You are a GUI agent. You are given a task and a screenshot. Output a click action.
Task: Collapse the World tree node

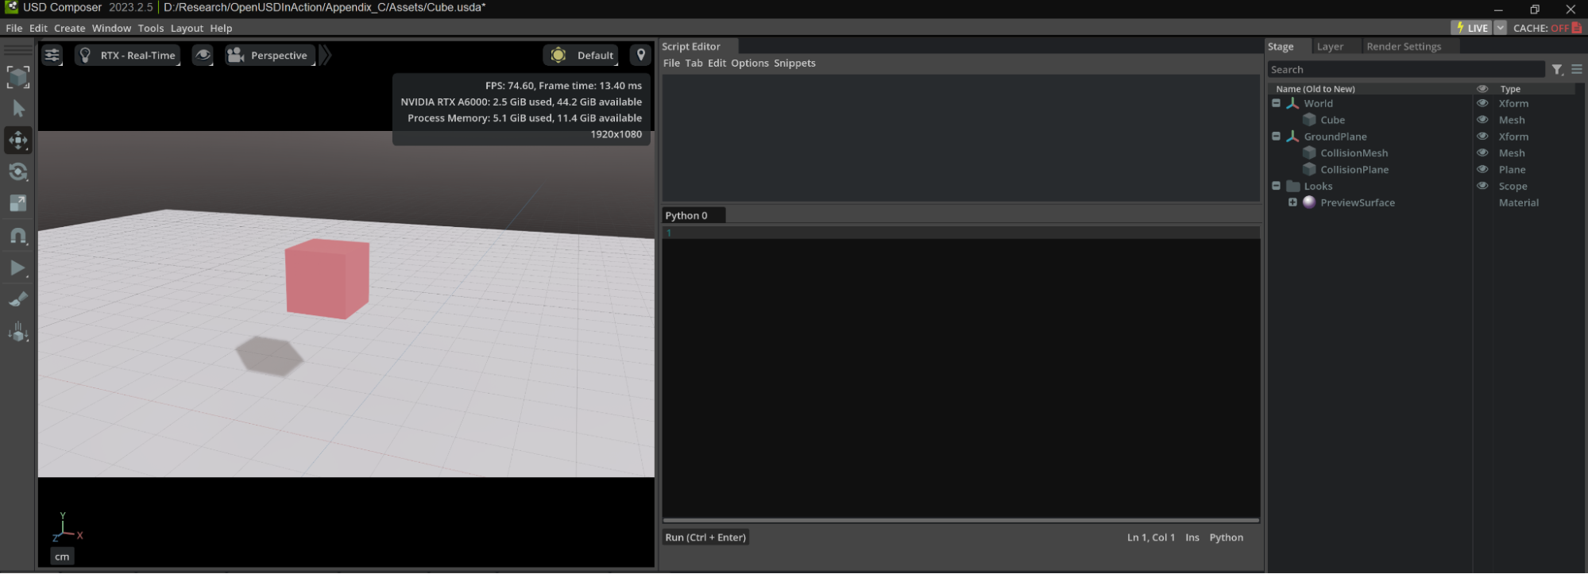[1276, 103]
